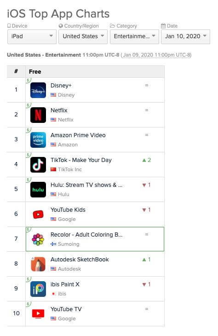
Task: Open the Disney+ app icon
Action: 38,90
